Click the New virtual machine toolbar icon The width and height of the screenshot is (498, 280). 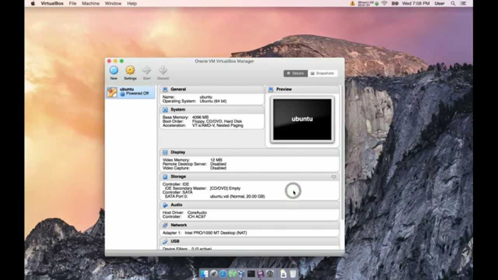tap(114, 70)
